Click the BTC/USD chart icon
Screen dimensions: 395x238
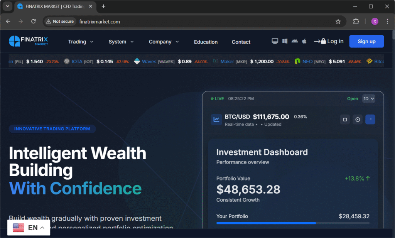[216, 119]
